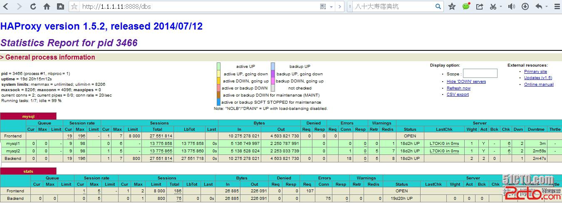Click Frontend row label in mysql table

[x=13, y=136]
